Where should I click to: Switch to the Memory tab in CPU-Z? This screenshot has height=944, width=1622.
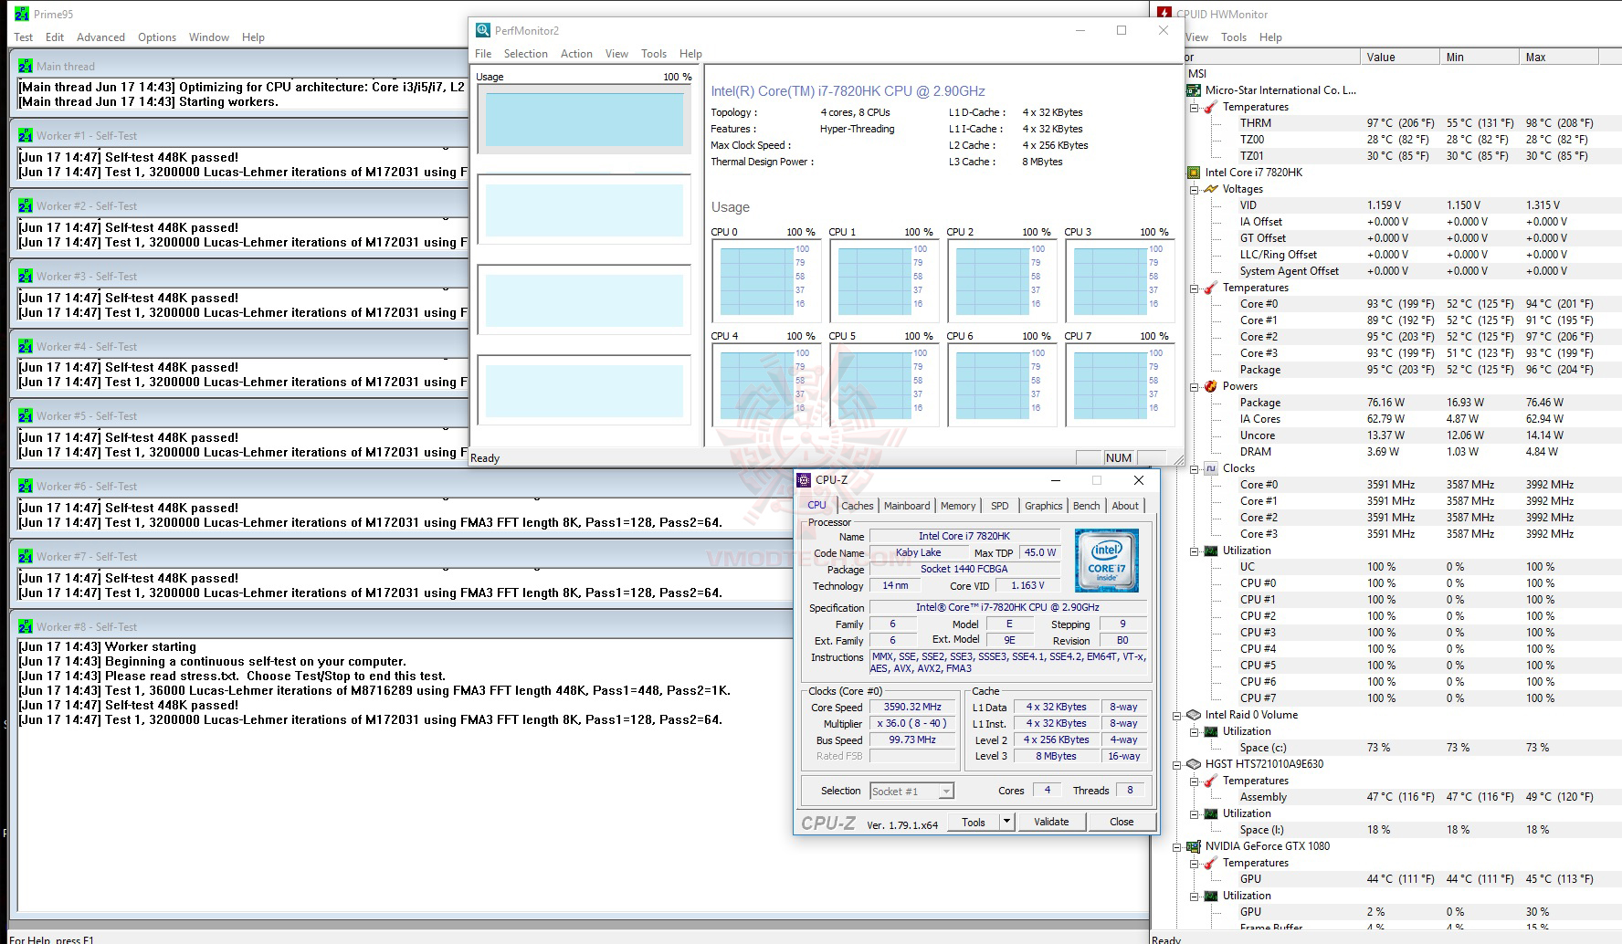958,506
